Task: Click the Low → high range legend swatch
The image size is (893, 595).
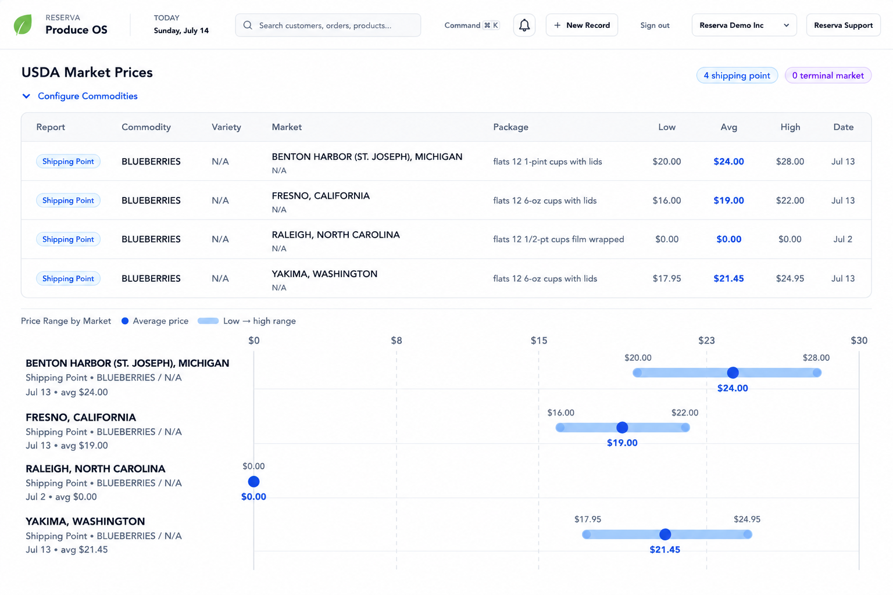Action: coord(208,321)
